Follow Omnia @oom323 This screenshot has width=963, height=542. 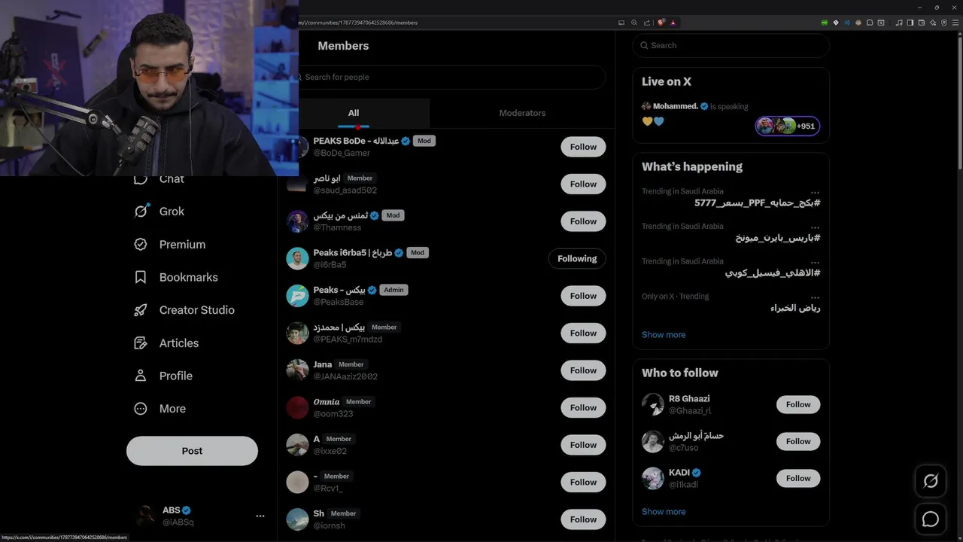pos(583,407)
